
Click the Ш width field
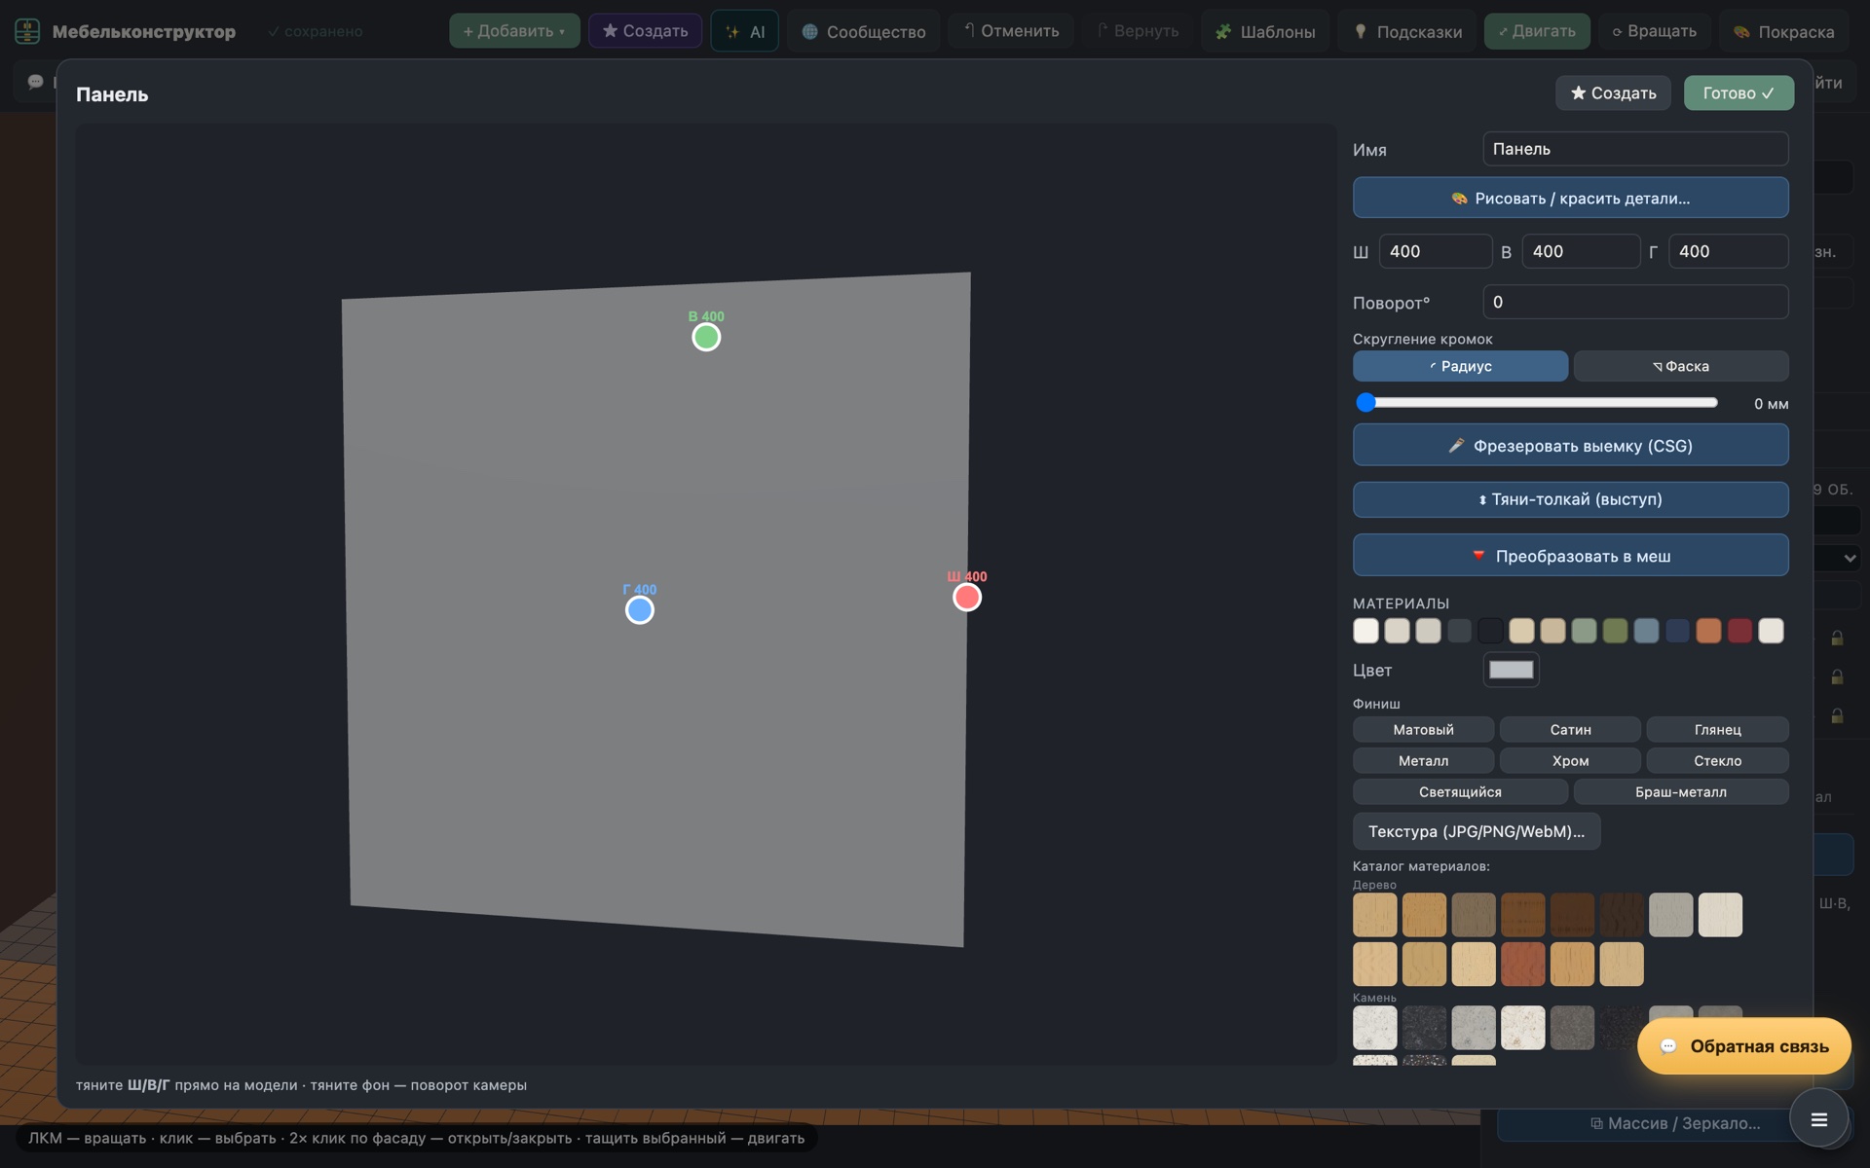point(1435,251)
